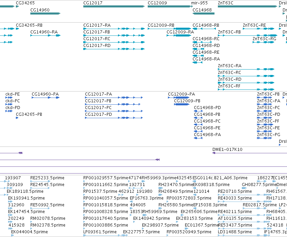Open protein ZnT63C-PG

tap(269, 135)
